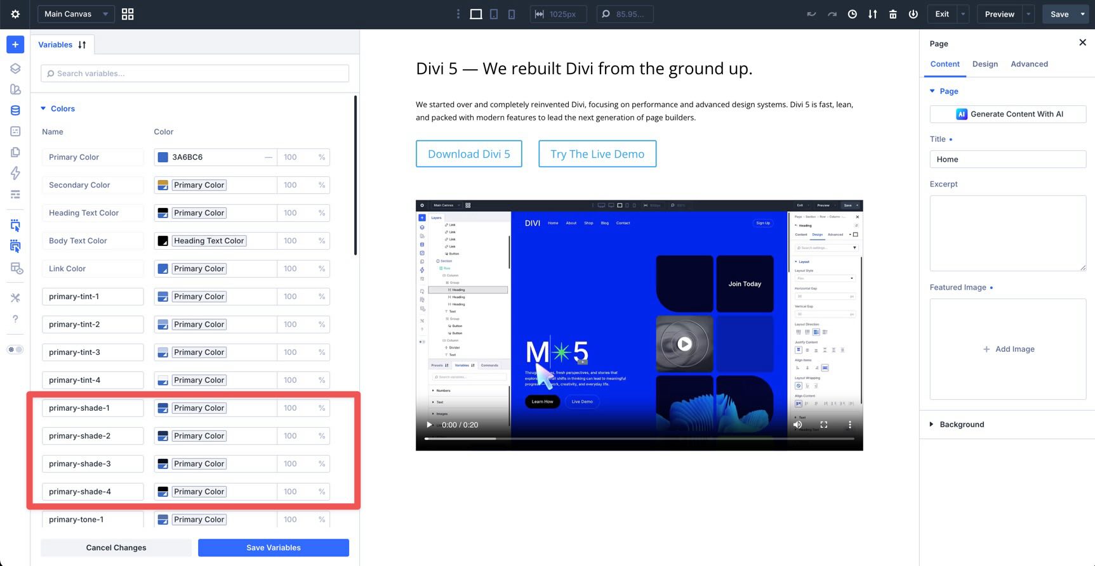
Task: Open the lightning bolt sidebar icon
Action: point(15,173)
